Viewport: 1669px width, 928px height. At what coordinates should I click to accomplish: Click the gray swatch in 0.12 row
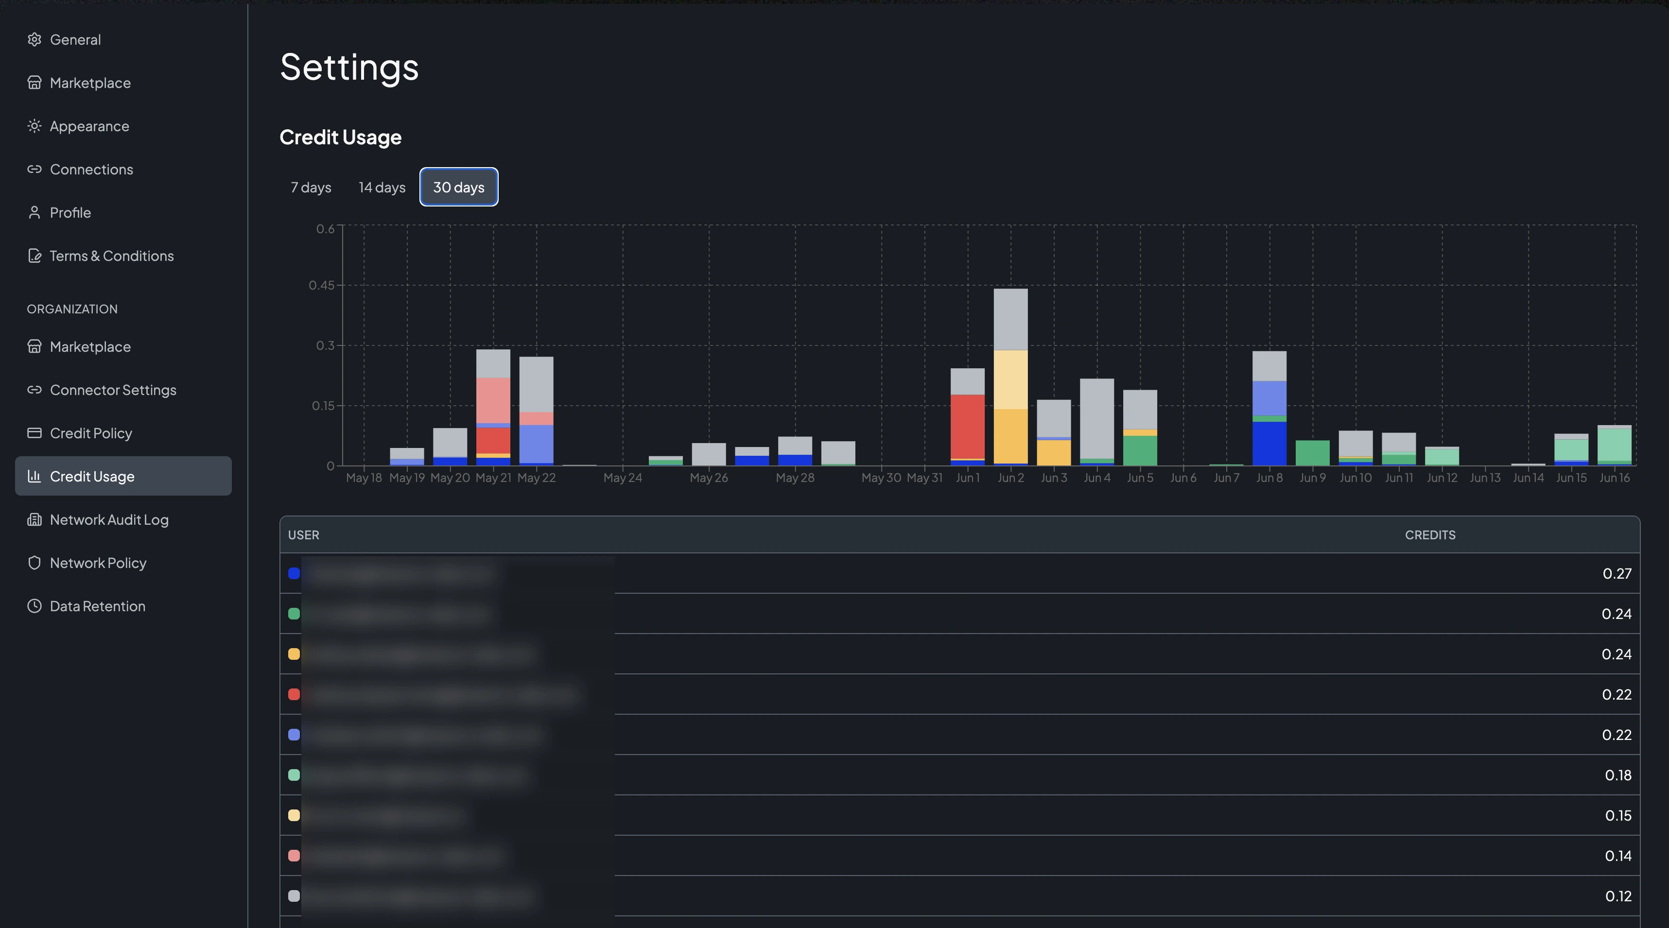(294, 895)
